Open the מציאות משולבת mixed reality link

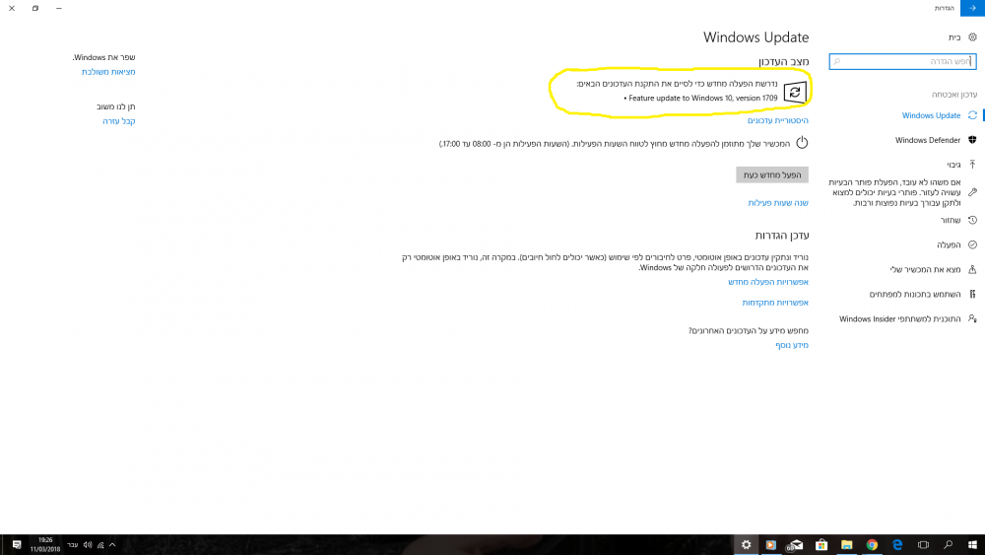click(x=108, y=72)
